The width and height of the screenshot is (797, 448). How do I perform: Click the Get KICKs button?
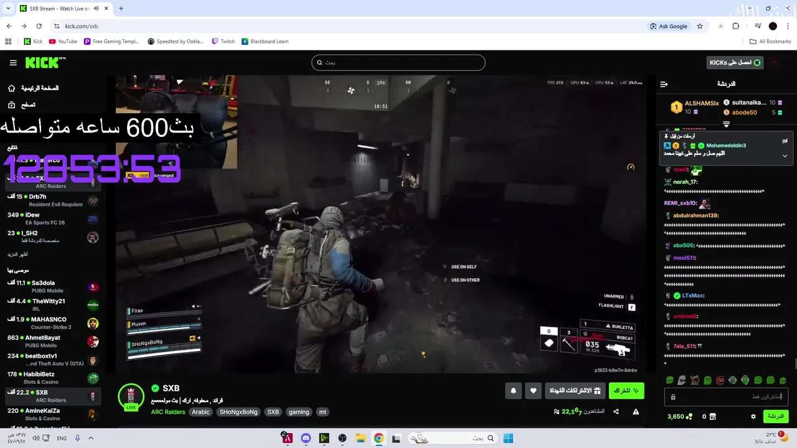pyautogui.click(x=735, y=62)
